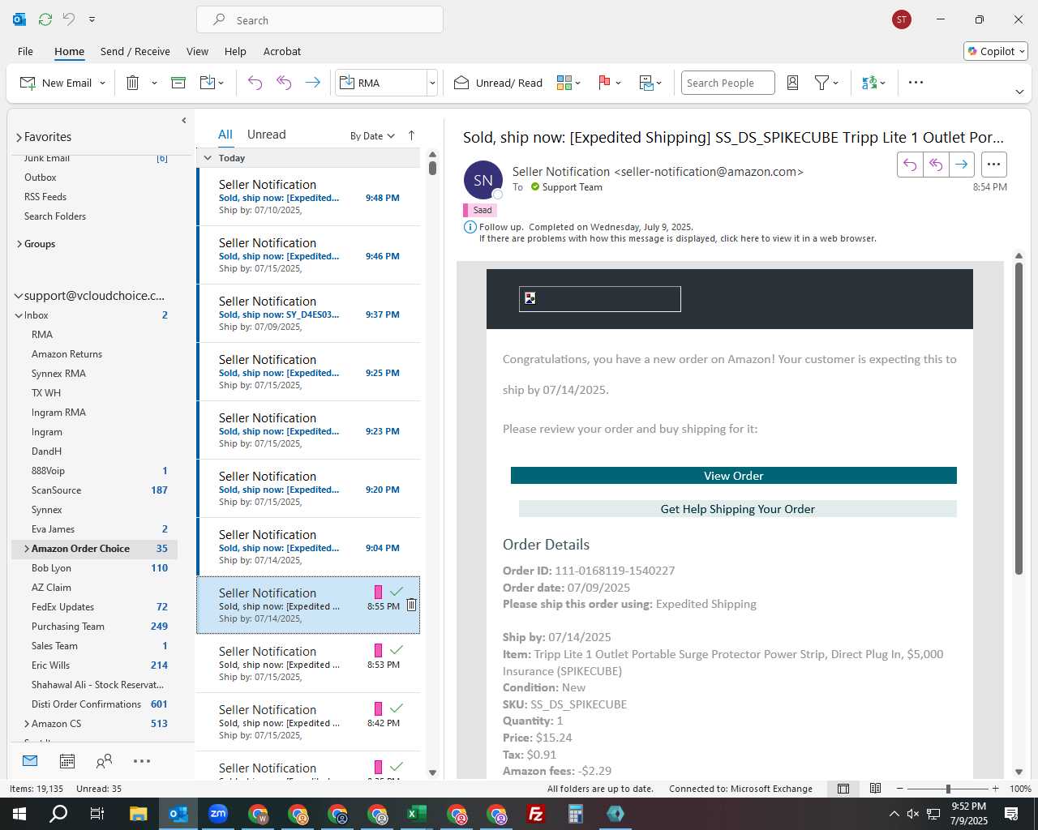Image resolution: width=1038 pixels, height=830 pixels.
Task: Click the Rules/Quick action envelope icon
Action: 646,83
